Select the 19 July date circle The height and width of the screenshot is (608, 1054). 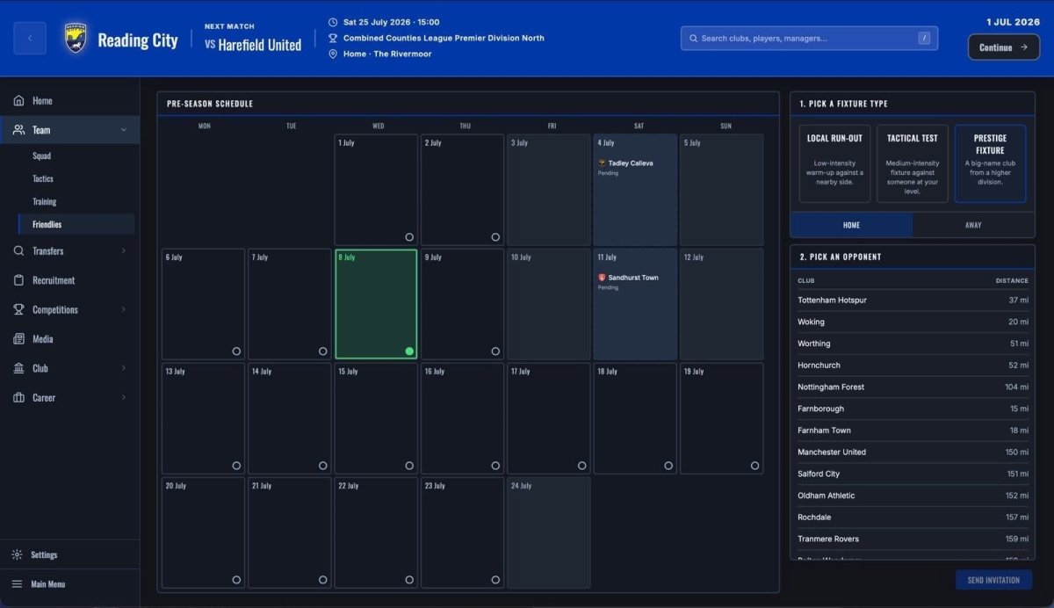754,466
